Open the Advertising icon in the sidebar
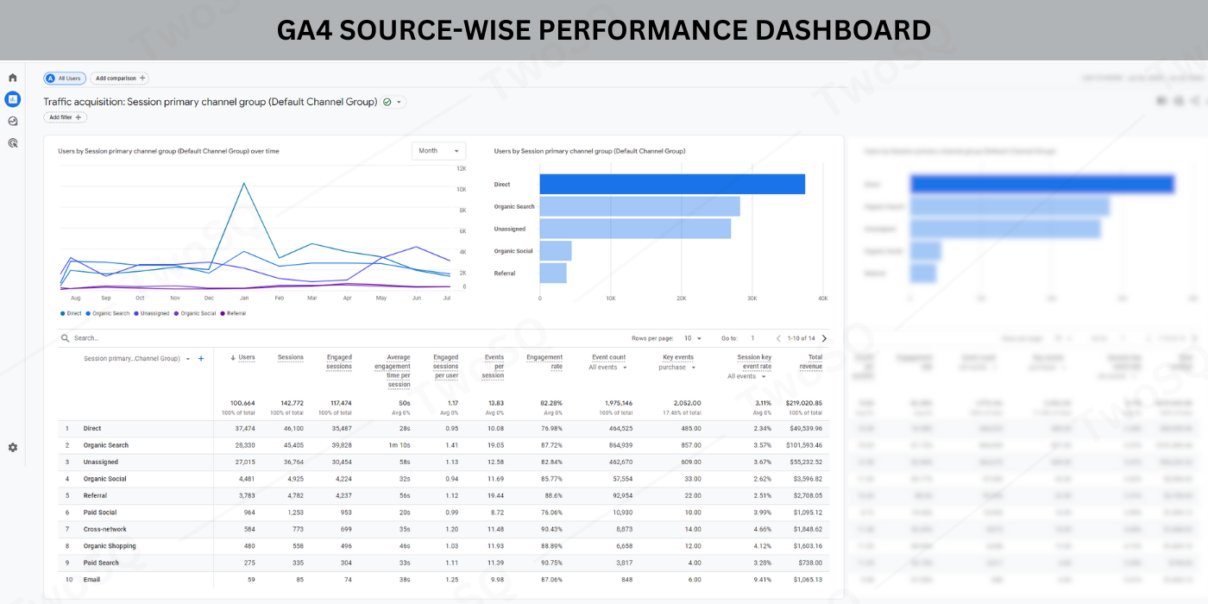 (12, 143)
